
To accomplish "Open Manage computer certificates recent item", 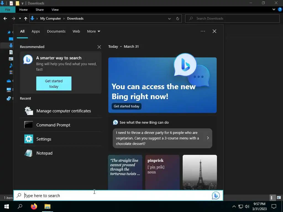I will point(61,111).
